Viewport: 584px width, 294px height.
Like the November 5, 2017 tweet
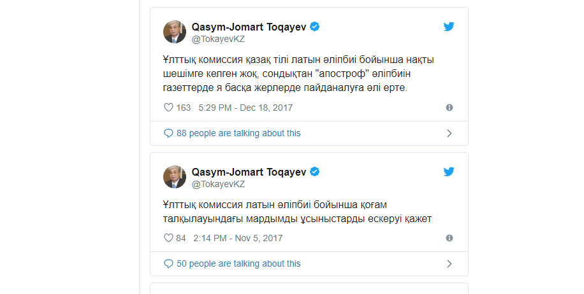(169, 238)
